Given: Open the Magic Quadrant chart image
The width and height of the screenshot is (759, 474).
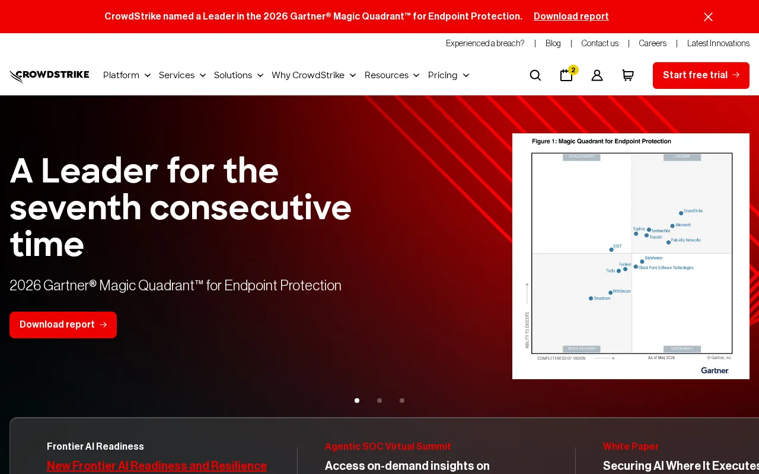Looking at the screenshot, I should tap(631, 256).
